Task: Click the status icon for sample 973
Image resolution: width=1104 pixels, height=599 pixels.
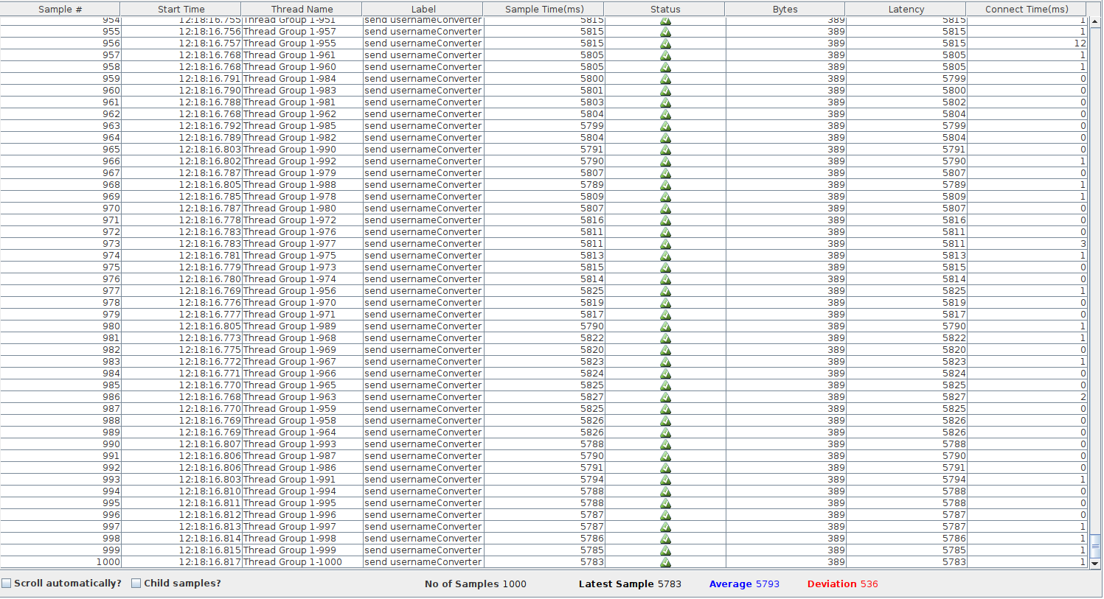Action: coord(665,244)
